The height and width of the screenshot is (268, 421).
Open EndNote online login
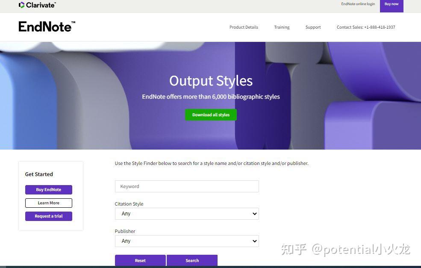point(358,4)
